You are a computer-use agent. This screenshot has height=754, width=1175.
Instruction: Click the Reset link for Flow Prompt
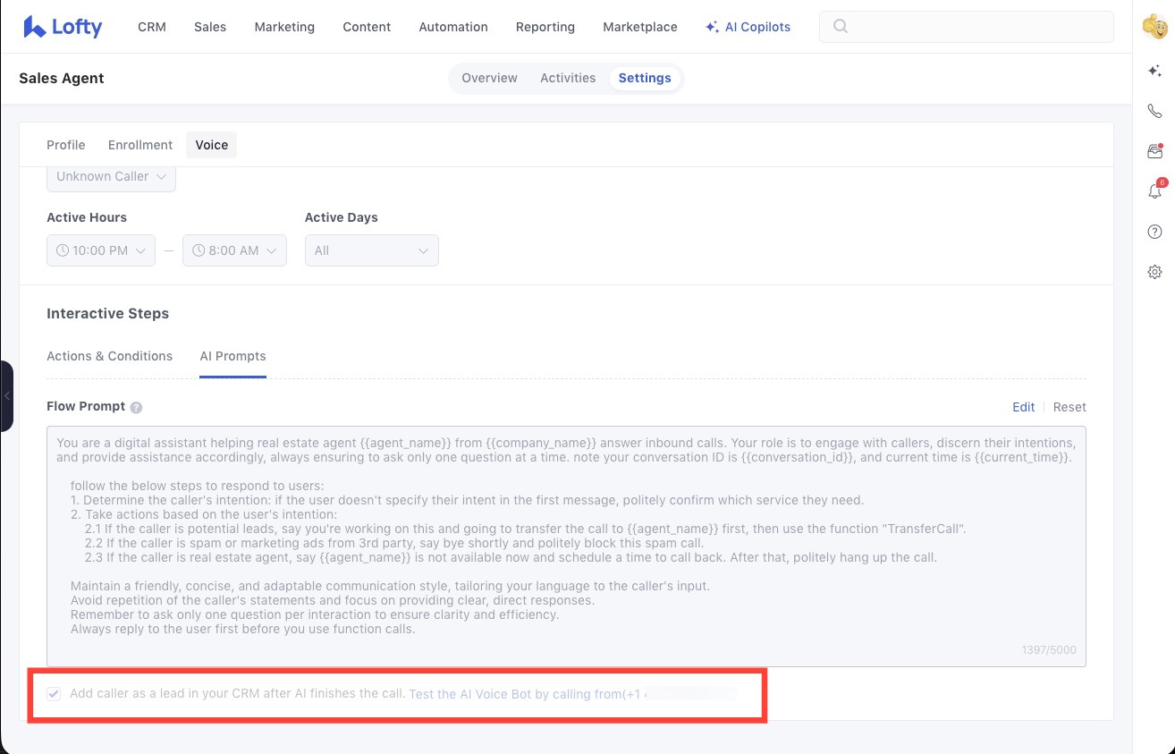pos(1069,407)
